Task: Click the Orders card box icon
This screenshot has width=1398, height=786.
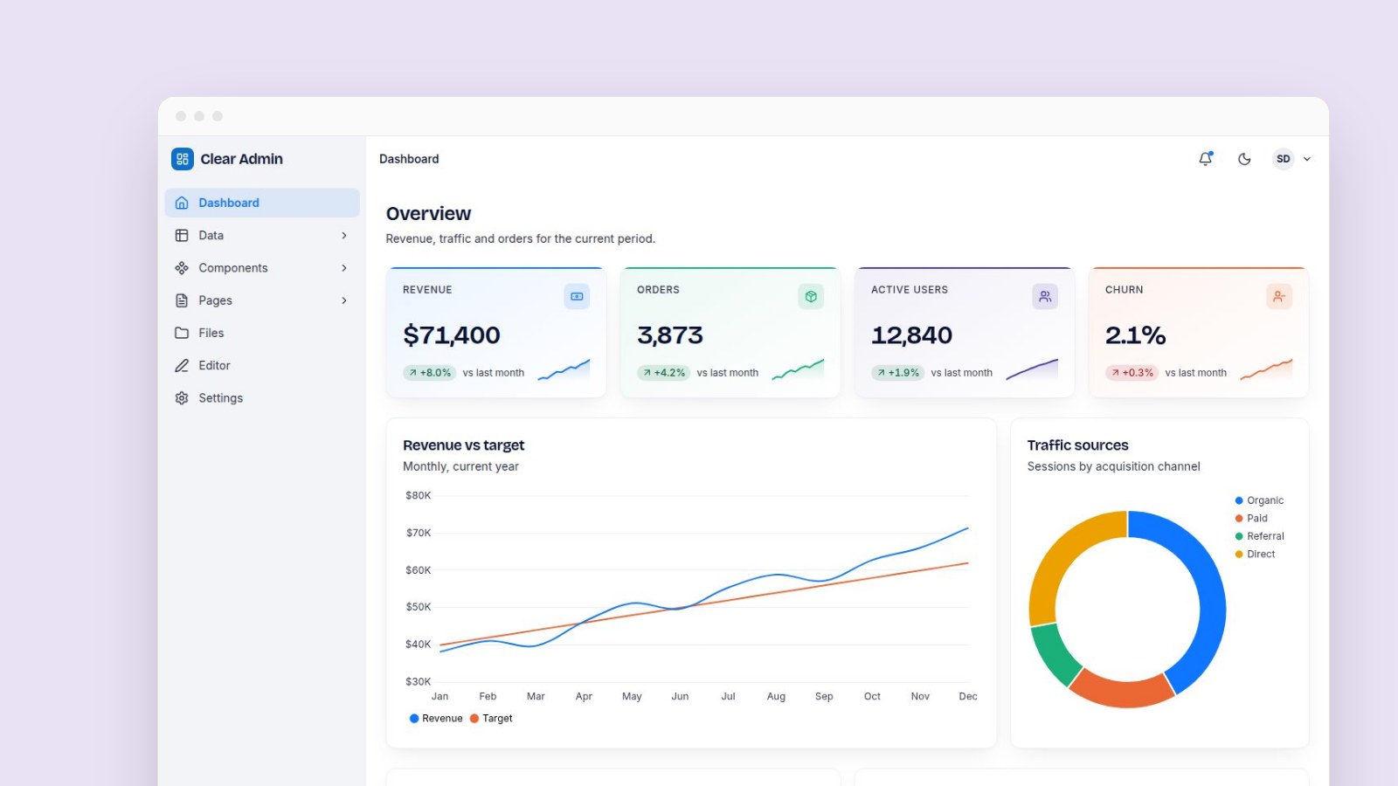Action: point(811,296)
